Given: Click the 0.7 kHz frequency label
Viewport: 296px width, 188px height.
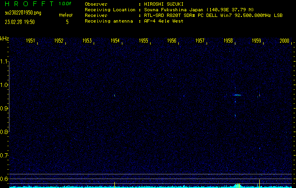Looking at the screenshot, I should tap(4, 156).
